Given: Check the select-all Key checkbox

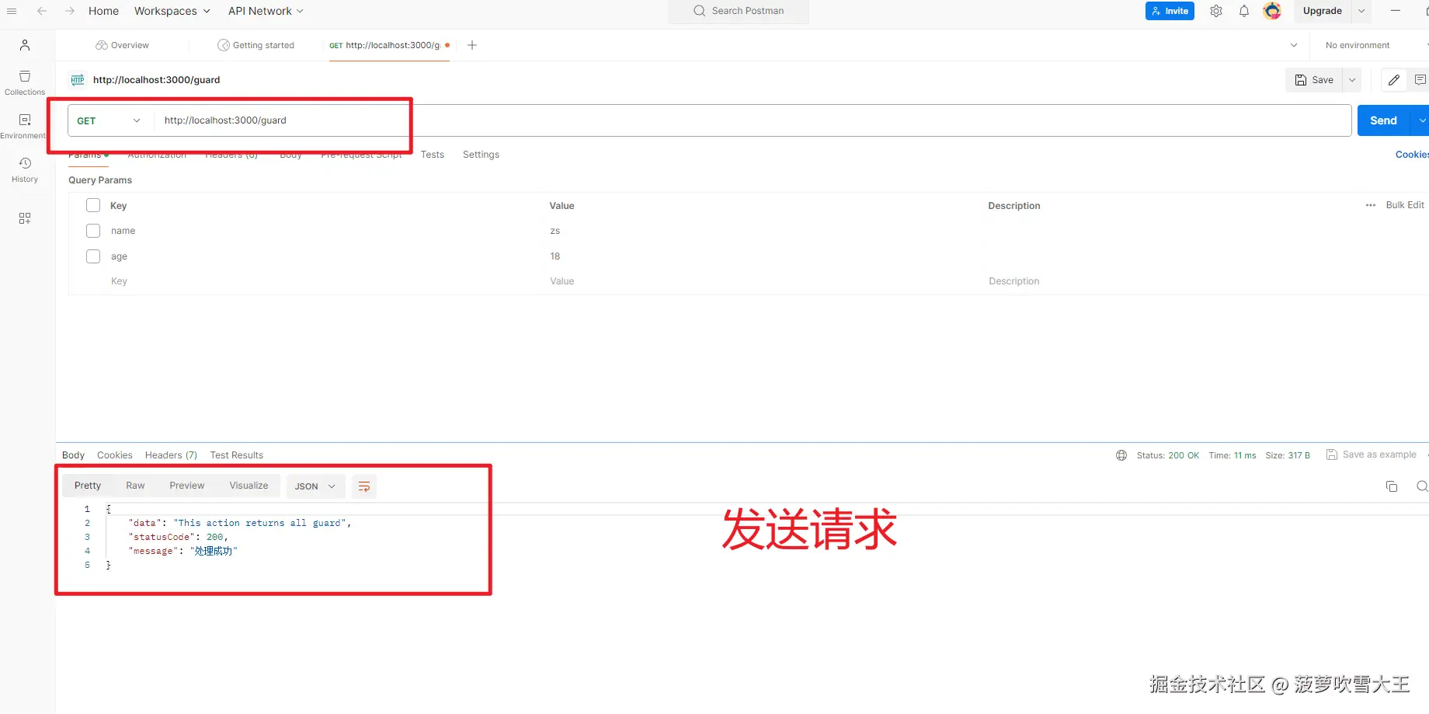Looking at the screenshot, I should [93, 205].
